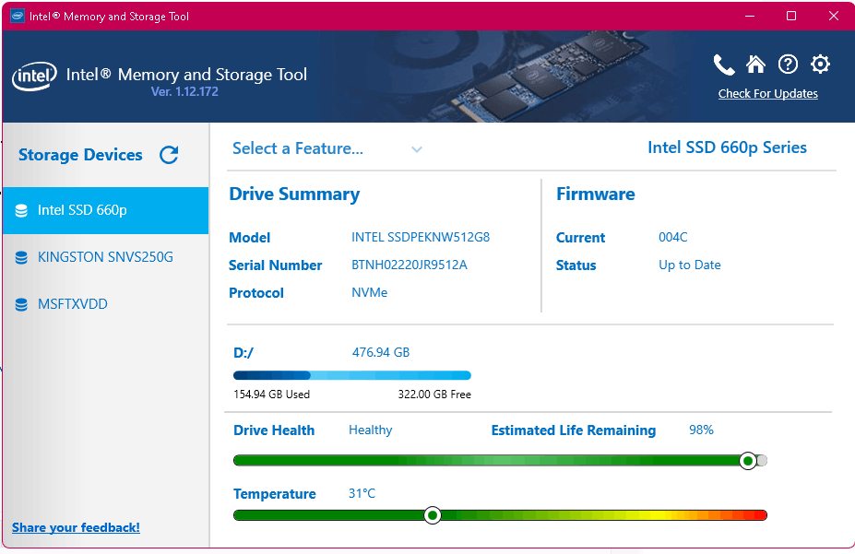Open Share your feedback link
855x554 pixels.
(76, 527)
